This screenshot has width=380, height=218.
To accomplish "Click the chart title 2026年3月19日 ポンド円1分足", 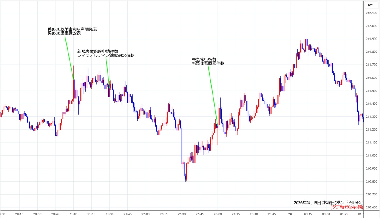I will [x=328, y=202].
